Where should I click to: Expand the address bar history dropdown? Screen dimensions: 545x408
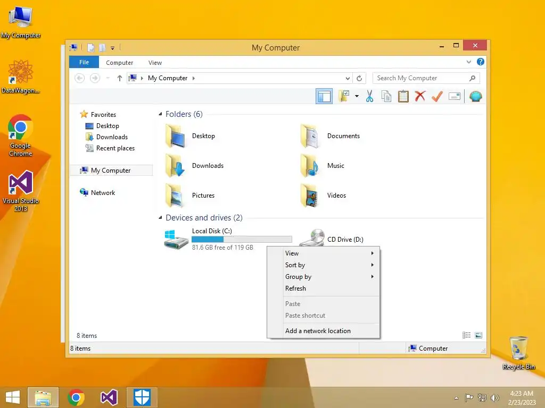click(348, 79)
